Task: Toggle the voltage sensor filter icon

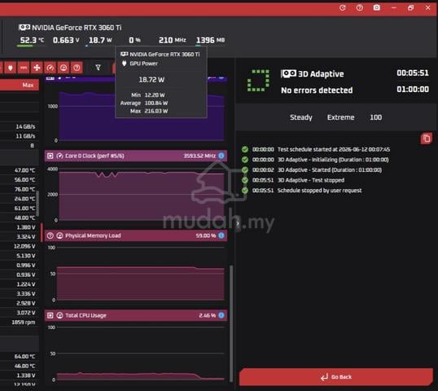Action: (24, 68)
